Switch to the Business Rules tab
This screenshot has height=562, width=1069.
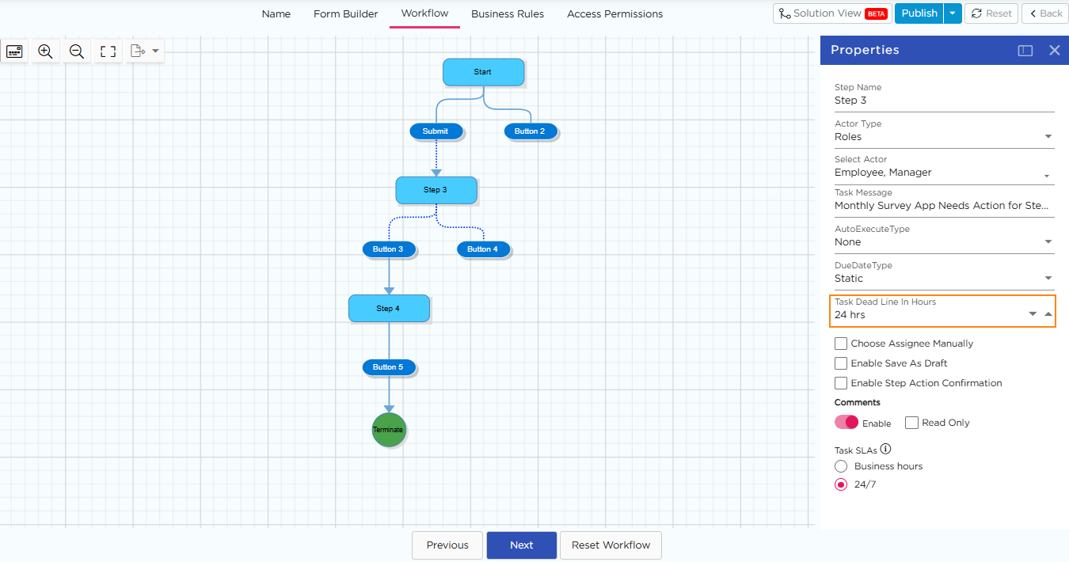[x=508, y=13]
